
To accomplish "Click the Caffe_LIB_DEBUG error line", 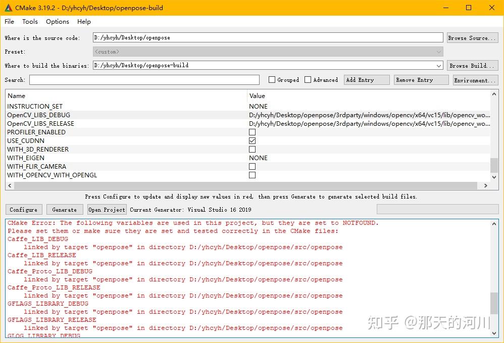I will point(38,239).
